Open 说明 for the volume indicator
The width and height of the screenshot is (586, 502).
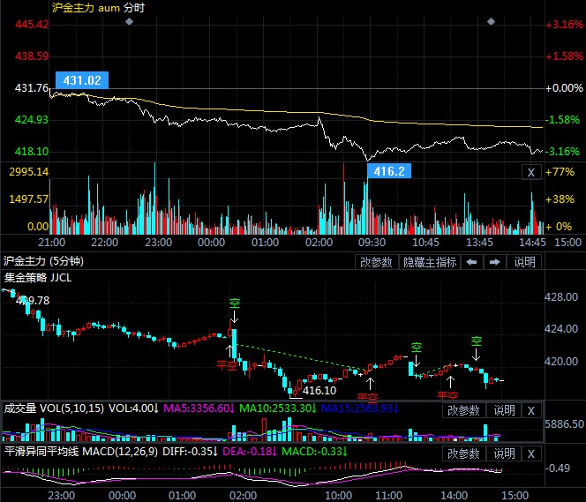click(x=503, y=410)
